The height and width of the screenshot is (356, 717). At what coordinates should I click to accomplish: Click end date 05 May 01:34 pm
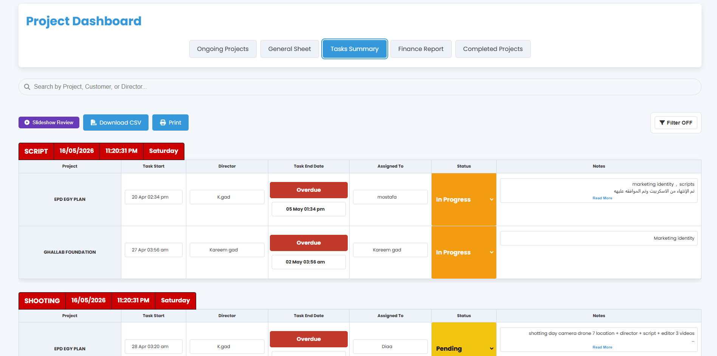(308, 209)
